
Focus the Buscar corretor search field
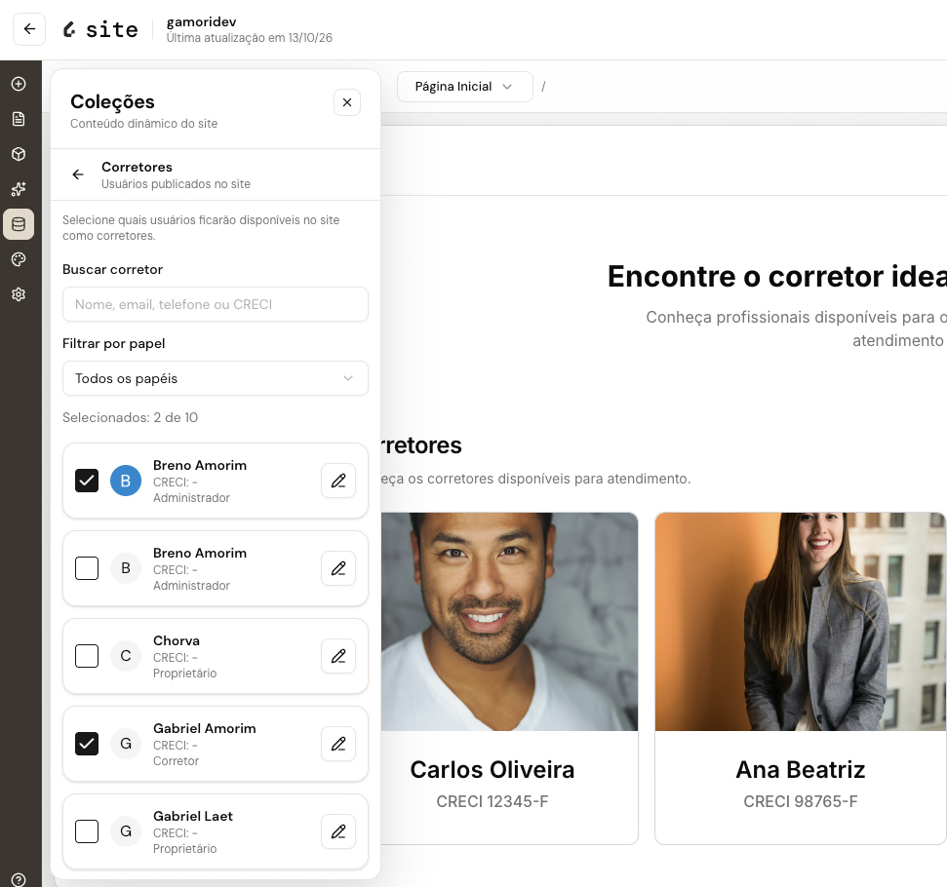[x=216, y=304]
